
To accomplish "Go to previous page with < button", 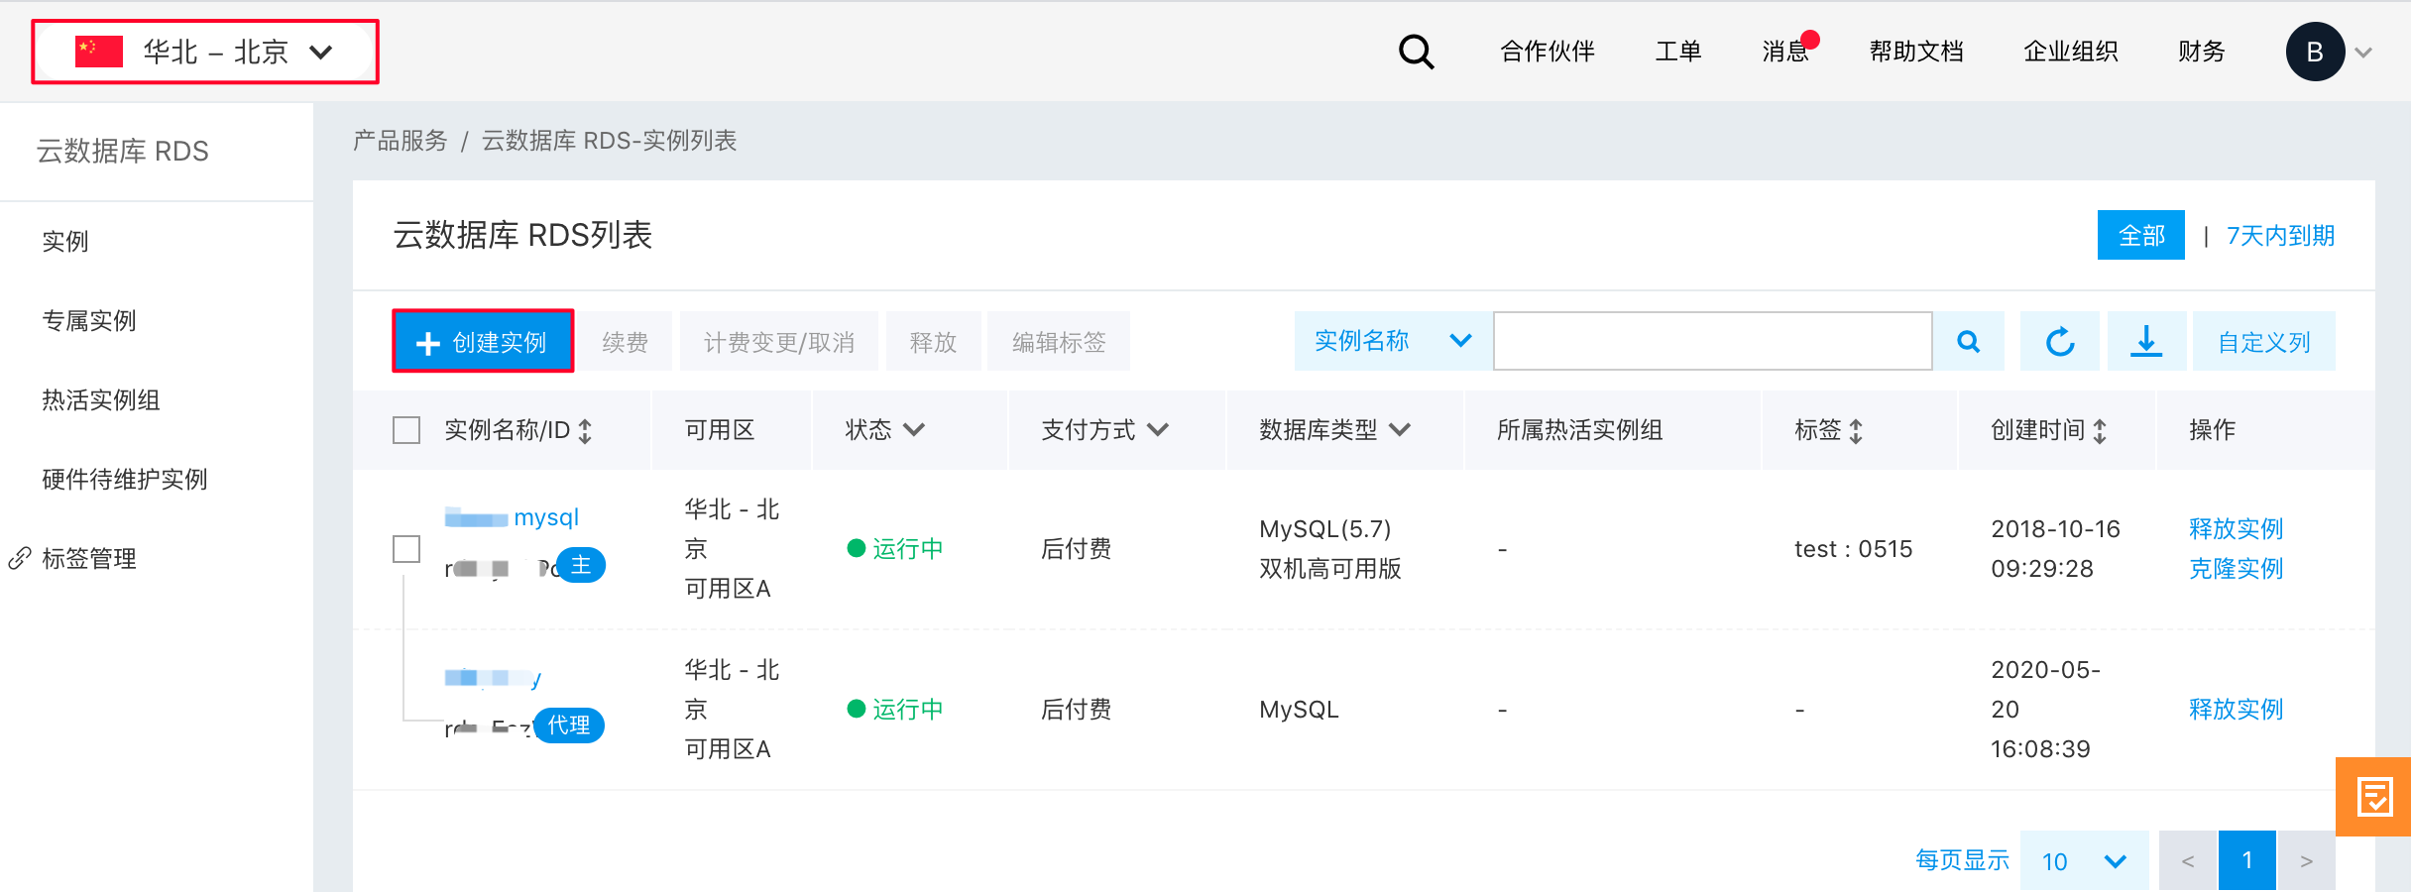I will click(2188, 861).
